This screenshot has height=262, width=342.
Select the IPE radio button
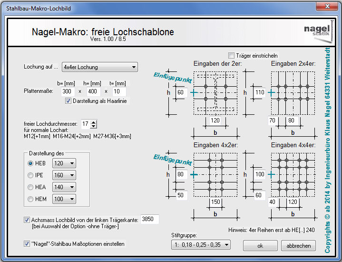(x=31, y=175)
